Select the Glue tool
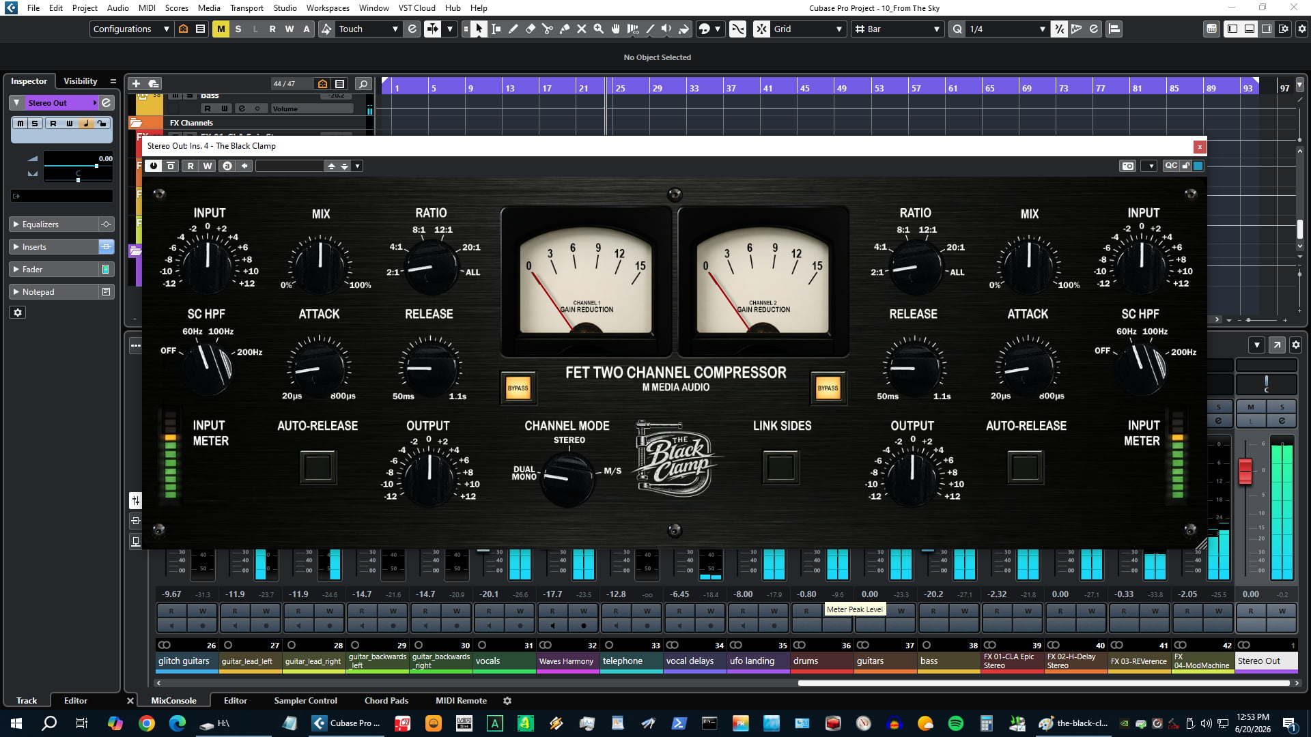This screenshot has width=1311, height=737. click(564, 29)
